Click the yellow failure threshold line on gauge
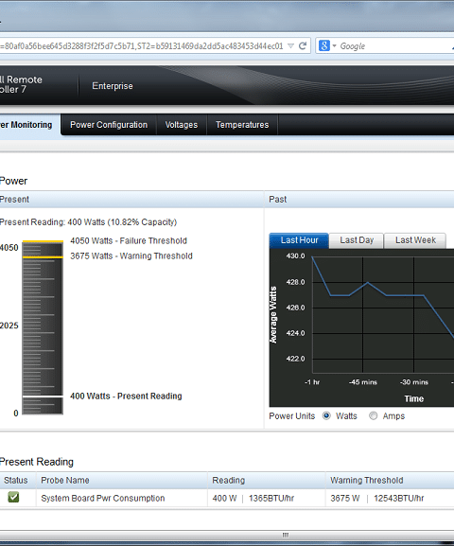The image size is (454, 546). click(x=43, y=241)
